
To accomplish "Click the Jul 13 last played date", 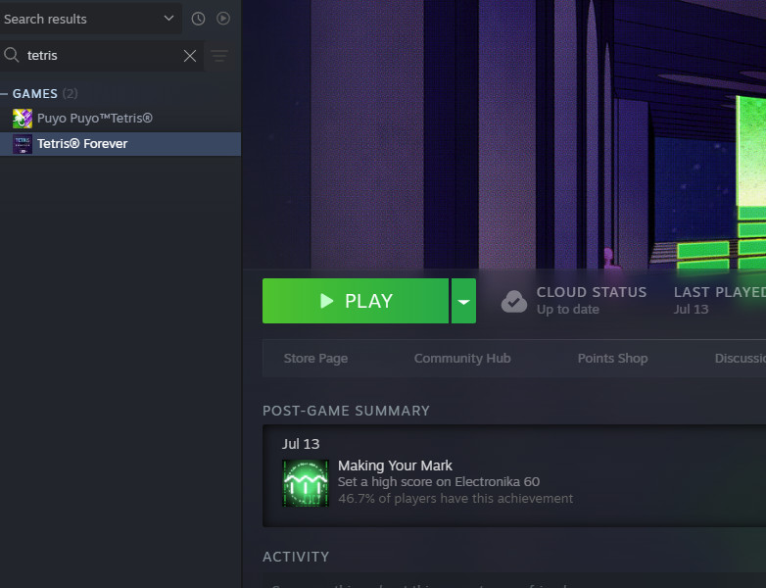I will point(691,310).
